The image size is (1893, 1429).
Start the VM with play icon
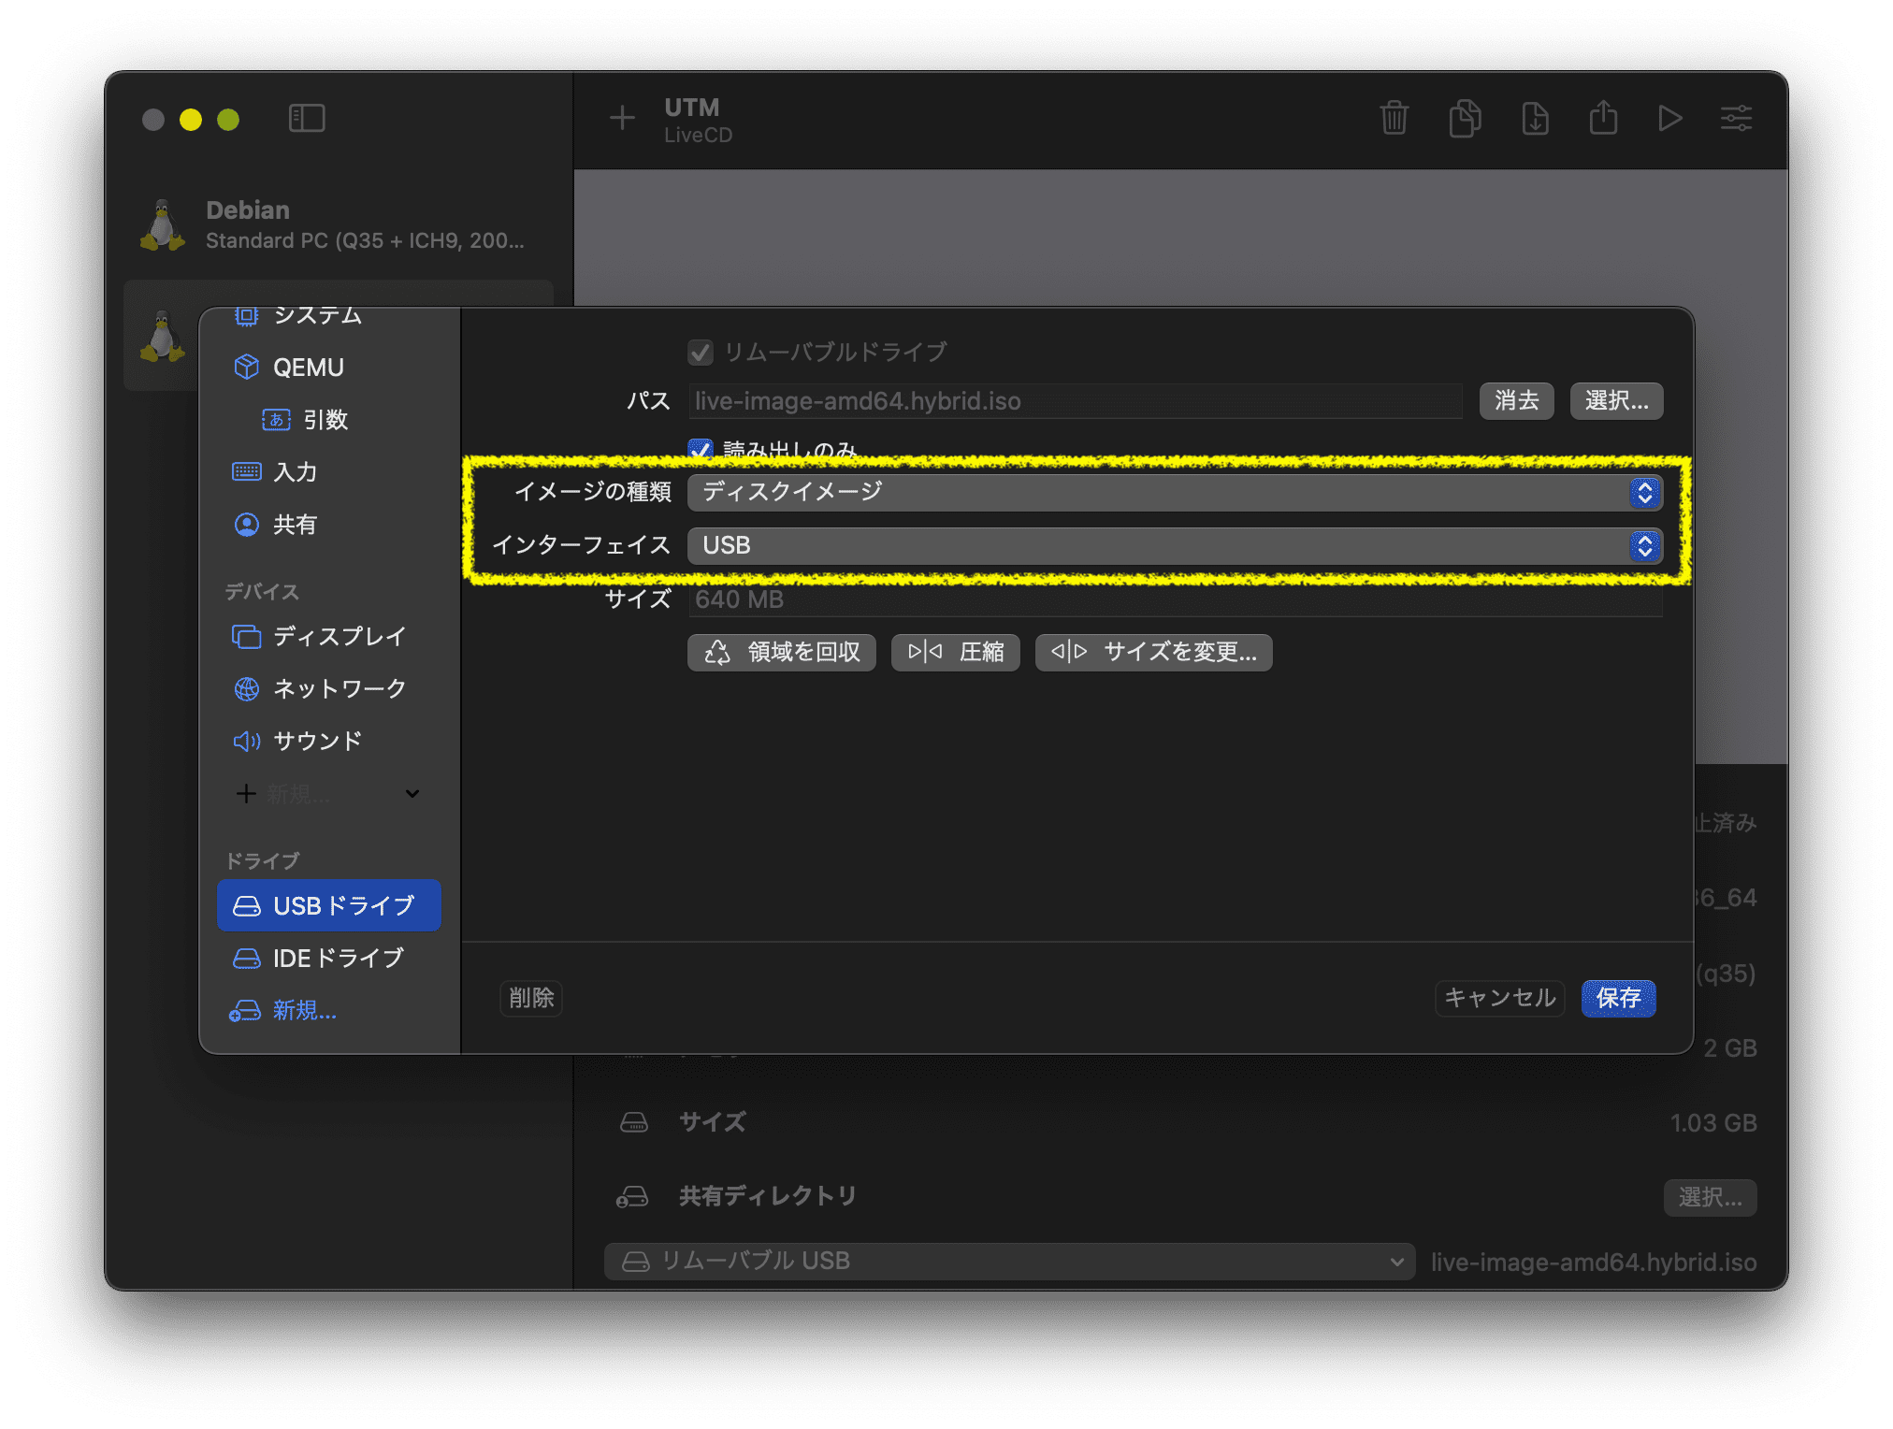[x=1669, y=119]
